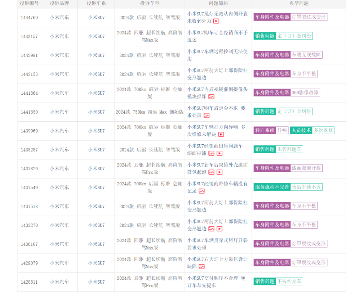Click complaint number 1428811

pos(29,282)
